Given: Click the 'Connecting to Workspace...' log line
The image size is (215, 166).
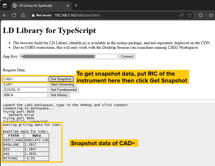Looking at the screenshot, I should pyautogui.click(x=28, y=108).
